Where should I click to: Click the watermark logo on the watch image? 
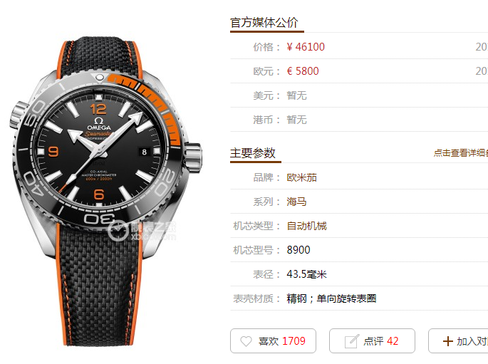pyautogui.click(x=142, y=231)
